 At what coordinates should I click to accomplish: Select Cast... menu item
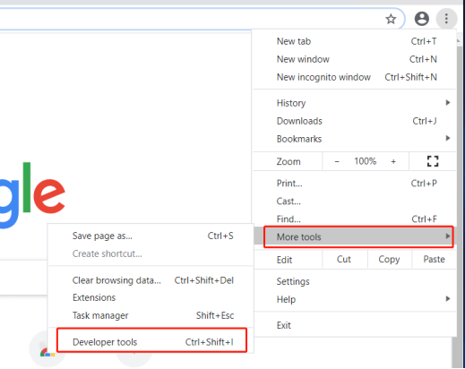click(x=354, y=202)
